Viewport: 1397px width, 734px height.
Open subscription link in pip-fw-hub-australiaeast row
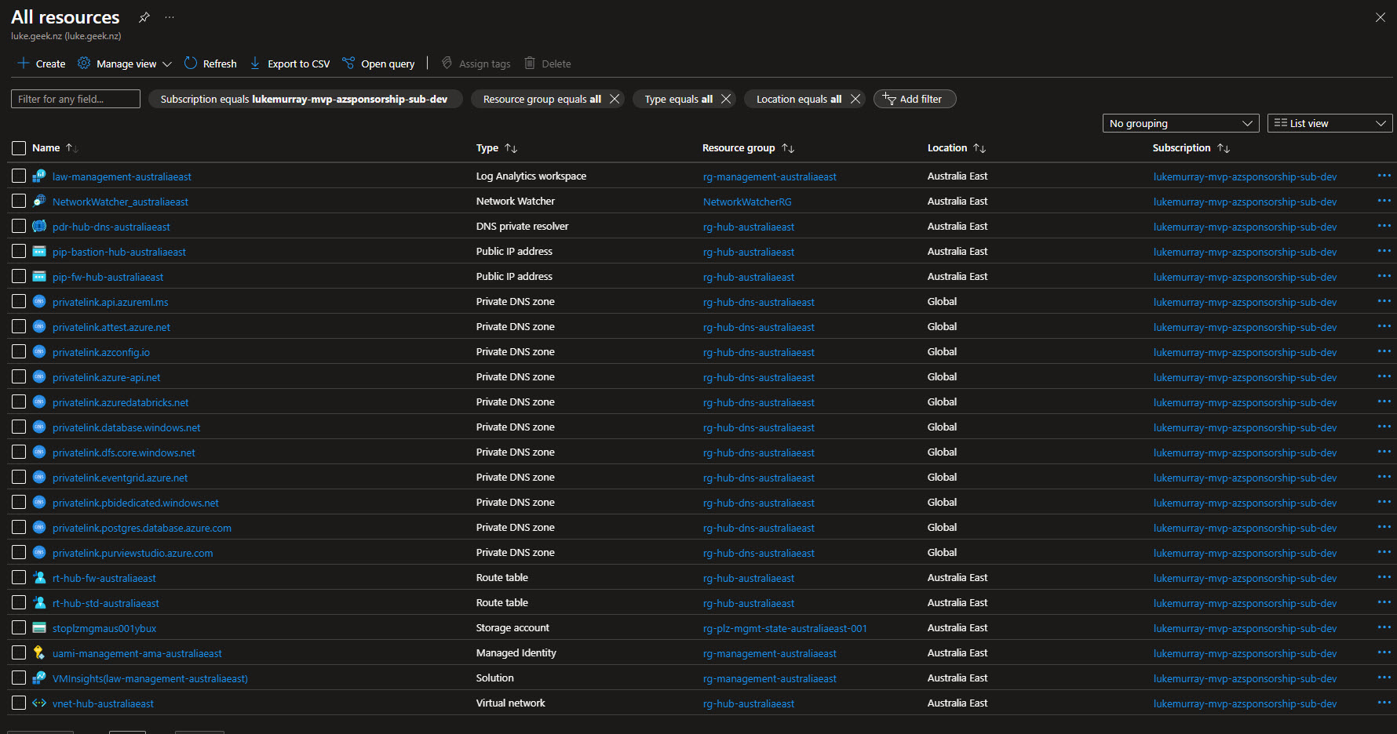tap(1245, 277)
